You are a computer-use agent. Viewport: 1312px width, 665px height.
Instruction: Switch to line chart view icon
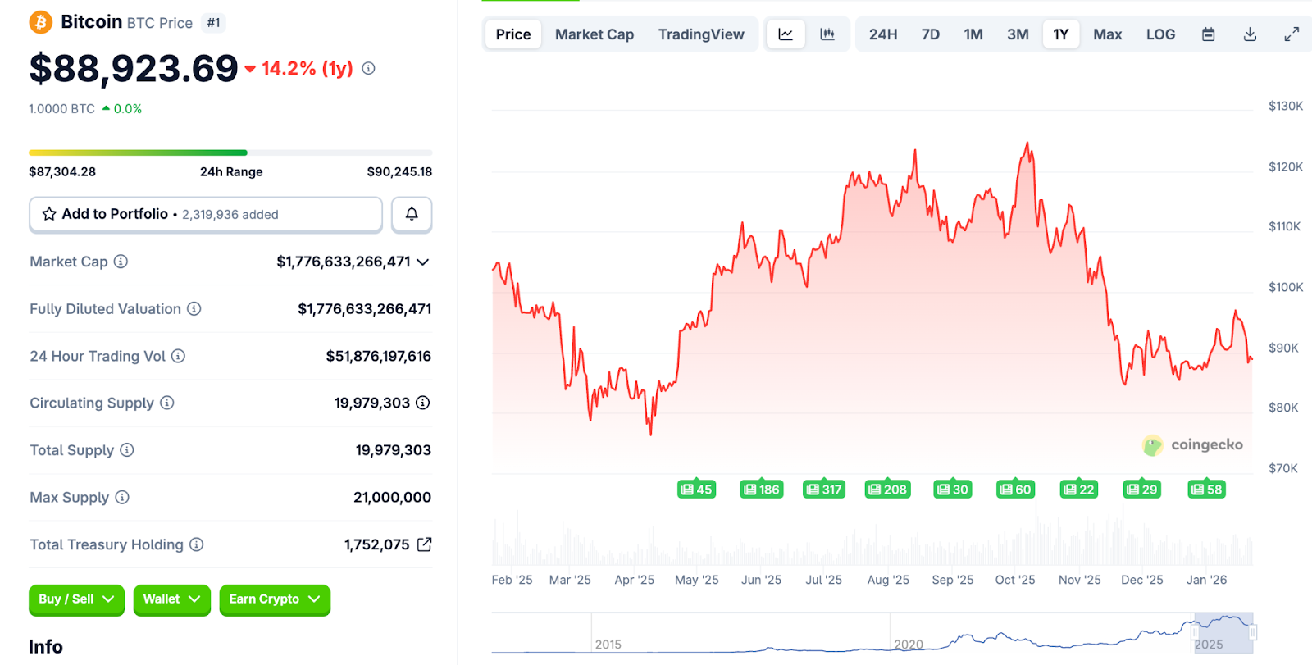[x=786, y=34]
